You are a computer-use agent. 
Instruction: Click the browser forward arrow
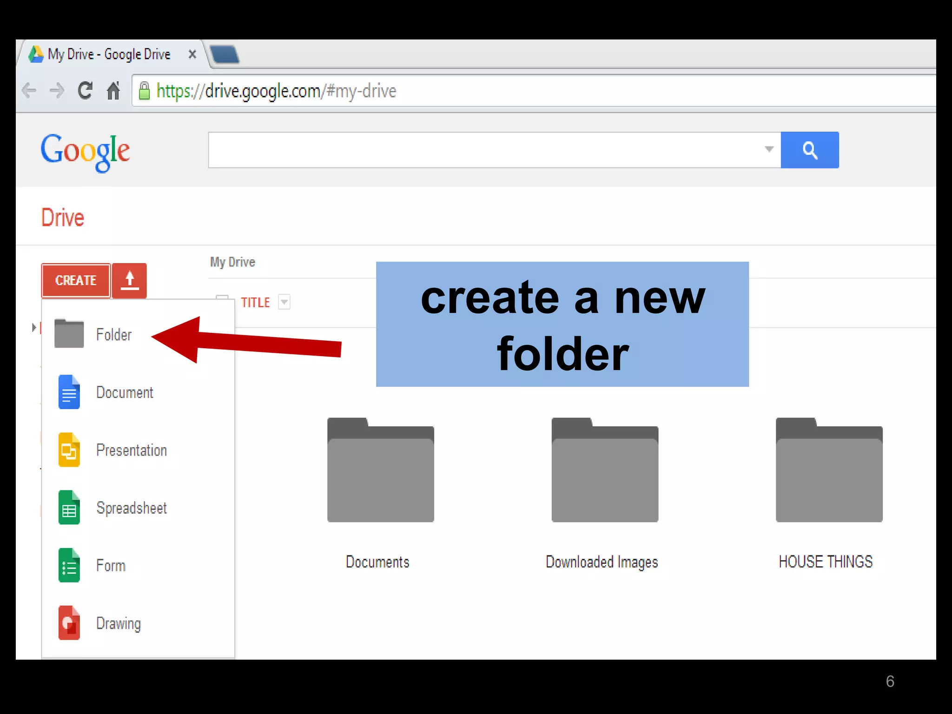pyautogui.click(x=57, y=91)
